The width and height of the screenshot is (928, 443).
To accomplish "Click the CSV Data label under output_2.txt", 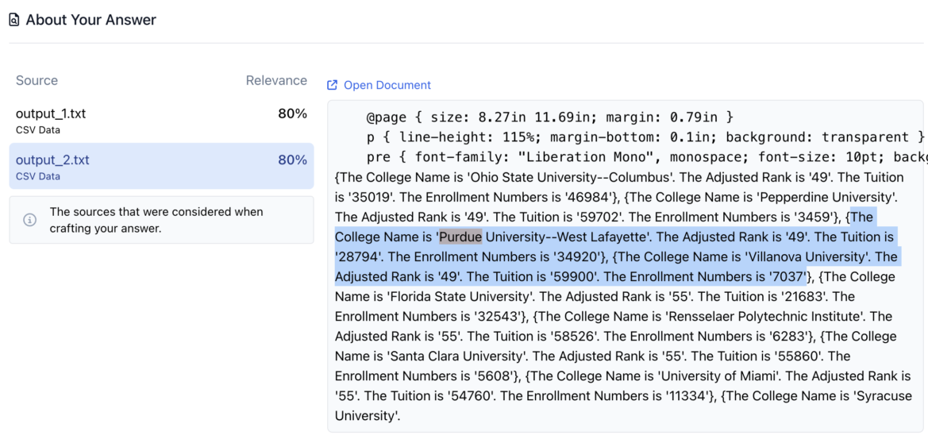I will (38, 176).
